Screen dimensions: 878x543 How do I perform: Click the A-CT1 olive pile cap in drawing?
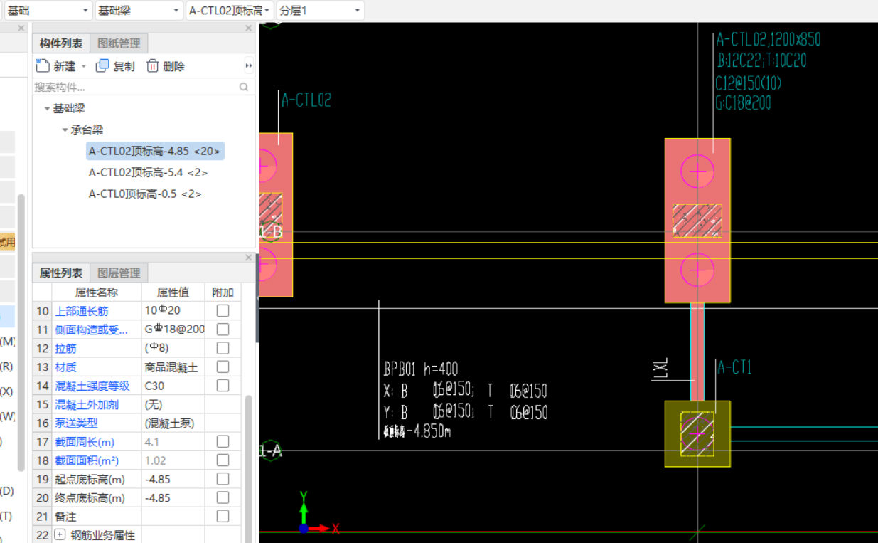697,433
